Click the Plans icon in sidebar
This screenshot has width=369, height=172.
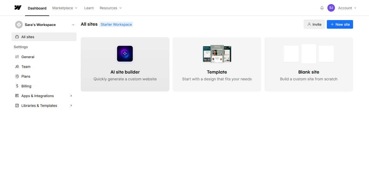[17, 76]
